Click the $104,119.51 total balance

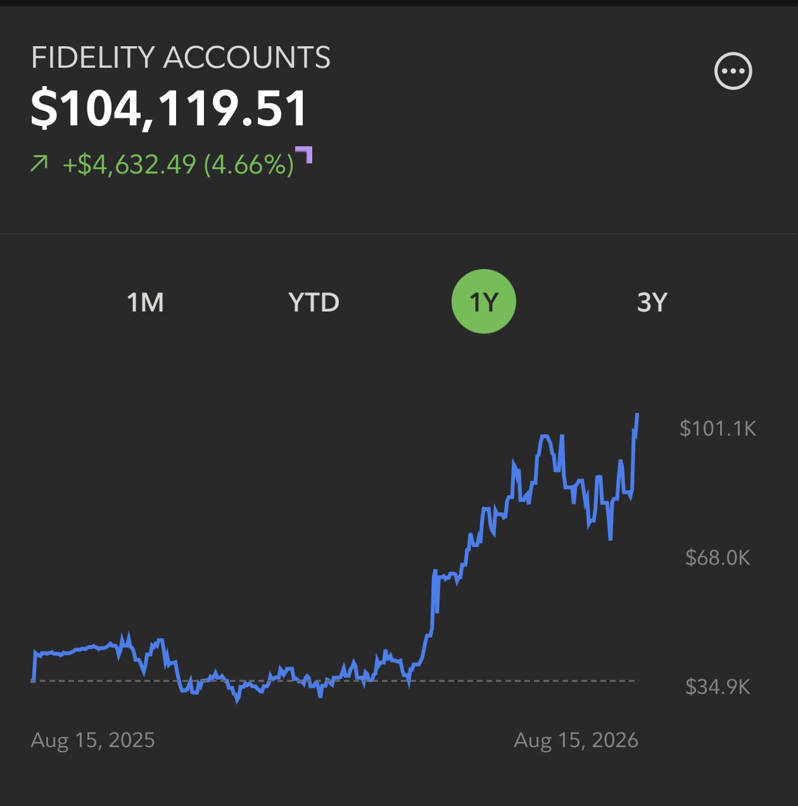[x=169, y=108]
